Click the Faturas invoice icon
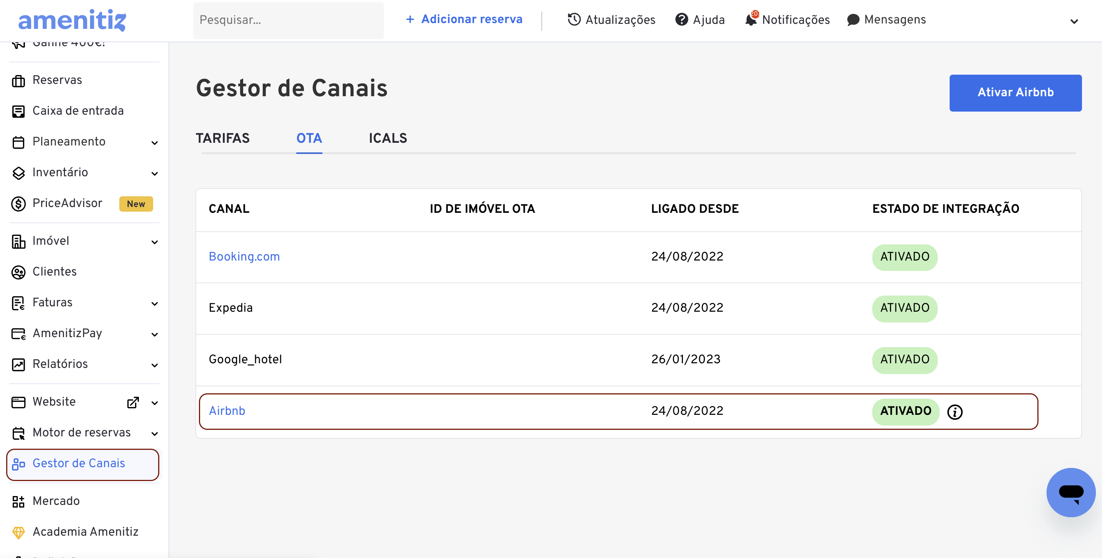 [18, 303]
